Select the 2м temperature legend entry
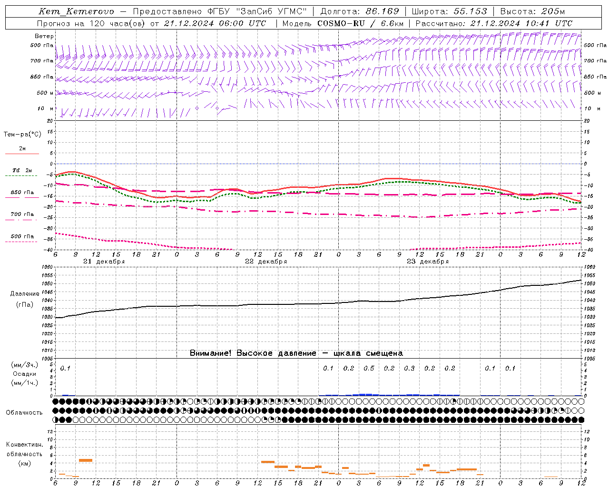The height and width of the screenshot is (487, 609). click(22, 149)
